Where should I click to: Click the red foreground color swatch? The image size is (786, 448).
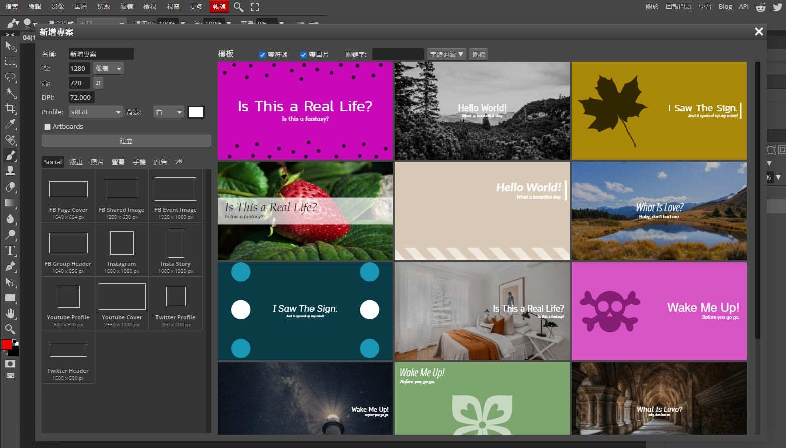point(7,344)
